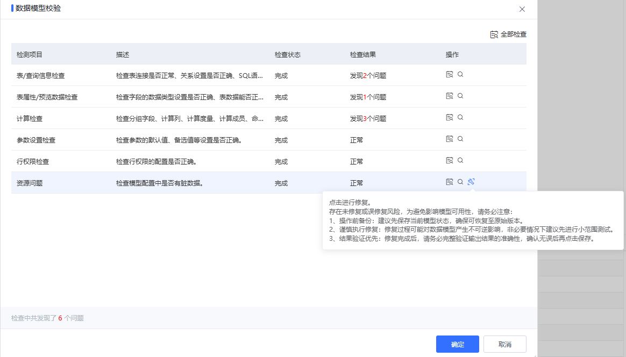
Task: Cancel dialog with 取消 button
Action: coord(504,344)
